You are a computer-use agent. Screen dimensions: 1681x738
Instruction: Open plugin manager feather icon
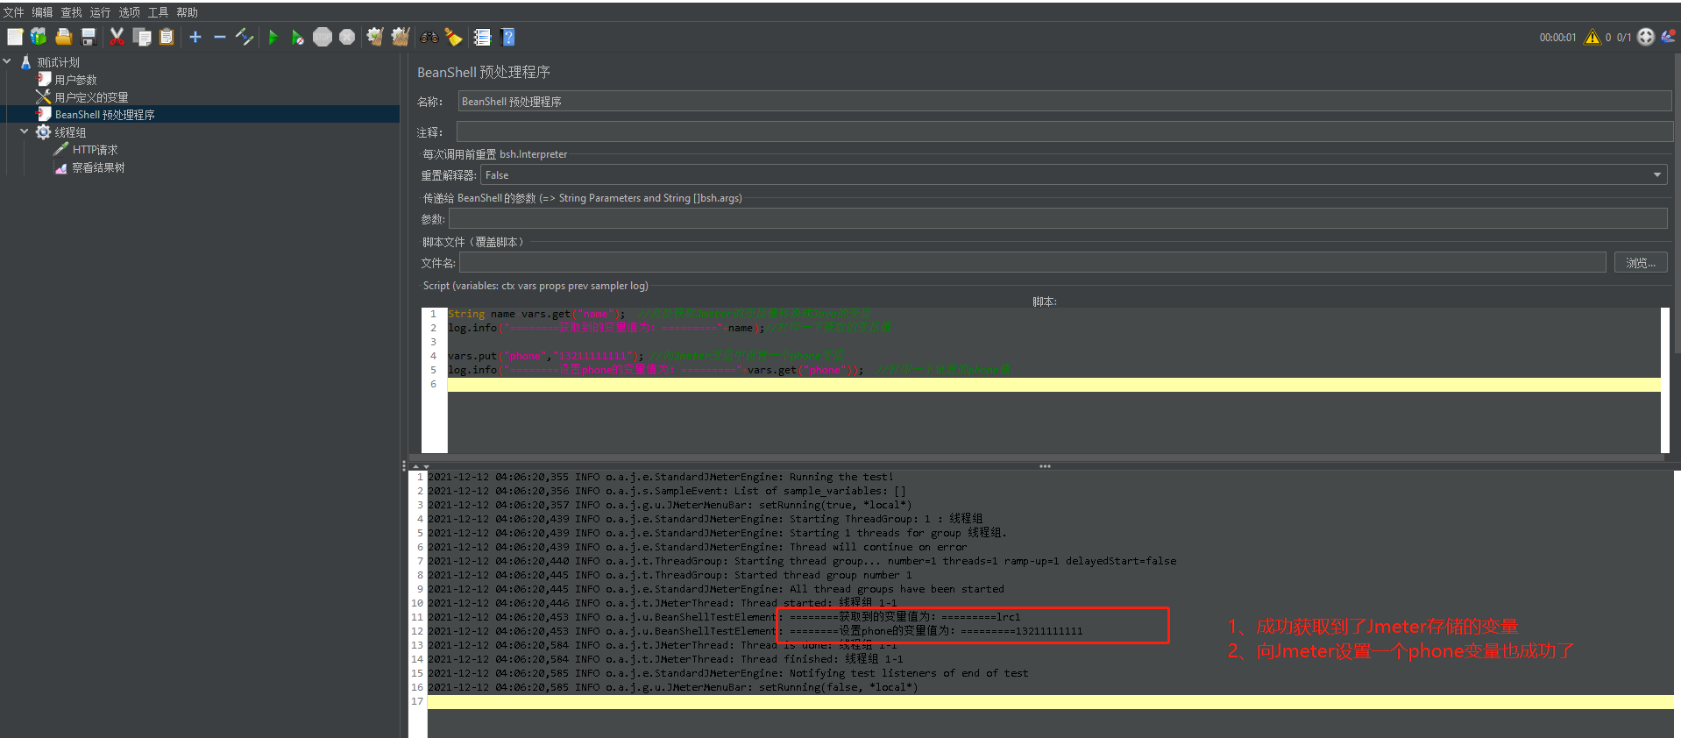coord(1668,37)
